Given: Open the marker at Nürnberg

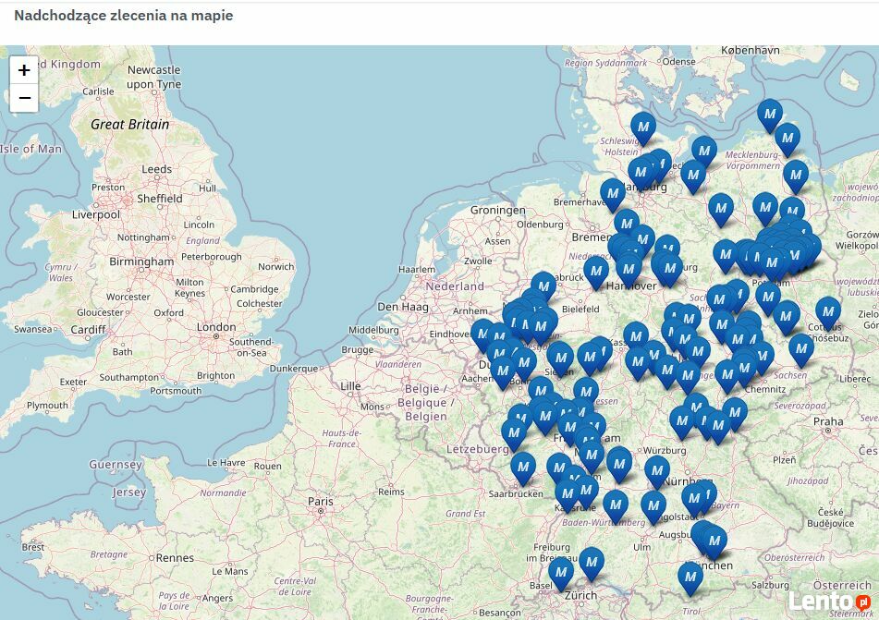Looking at the screenshot, I should [657, 470].
